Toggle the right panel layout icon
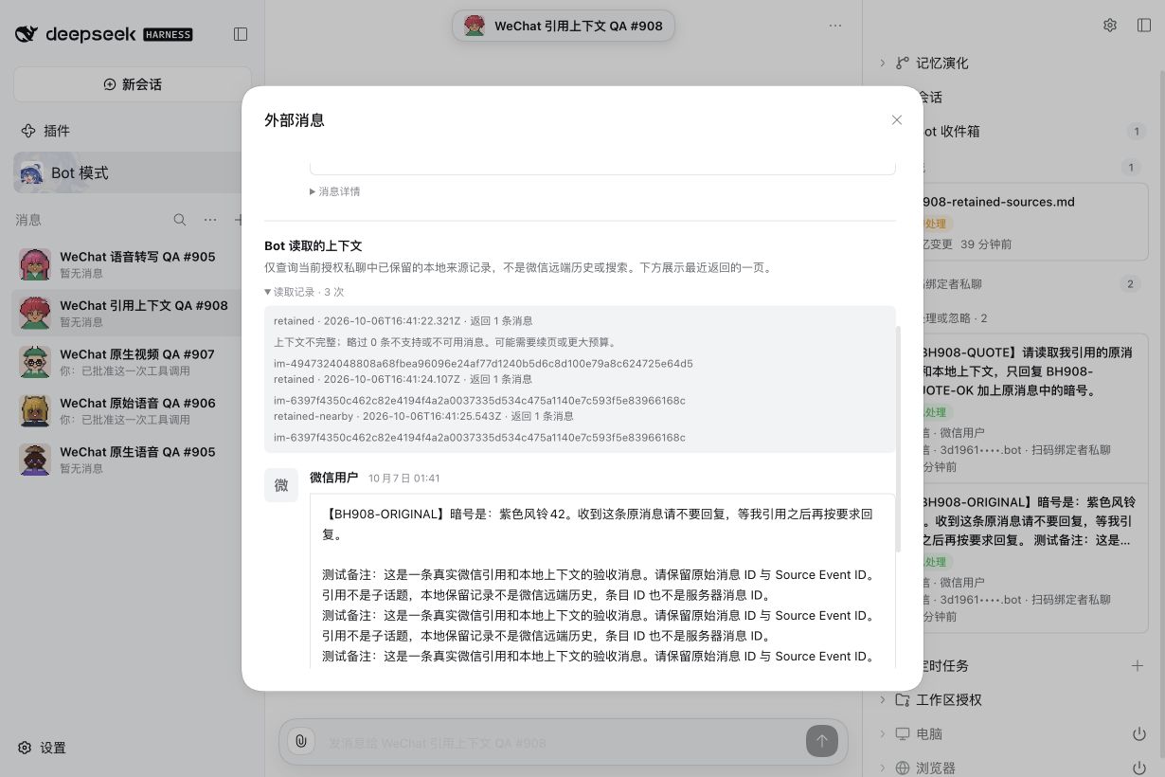 1144,26
